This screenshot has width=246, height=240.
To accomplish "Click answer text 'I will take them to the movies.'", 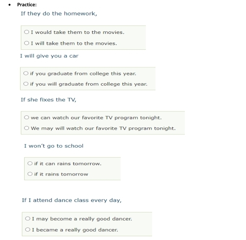I will pos(74,43).
